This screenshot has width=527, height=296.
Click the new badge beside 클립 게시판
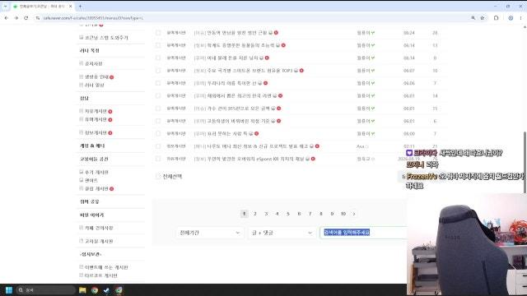[x=112, y=188]
